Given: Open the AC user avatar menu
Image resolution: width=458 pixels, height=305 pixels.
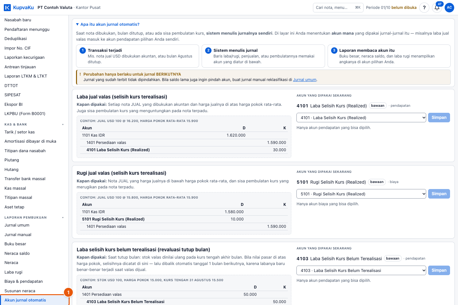Looking at the screenshot, I should click(x=449, y=8).
